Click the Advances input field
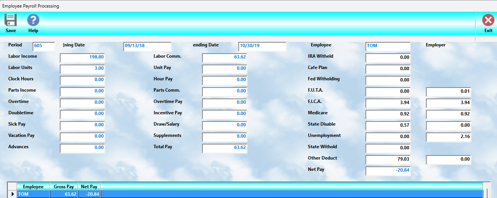This screenshot has height=198, width=497. [82, 148]
